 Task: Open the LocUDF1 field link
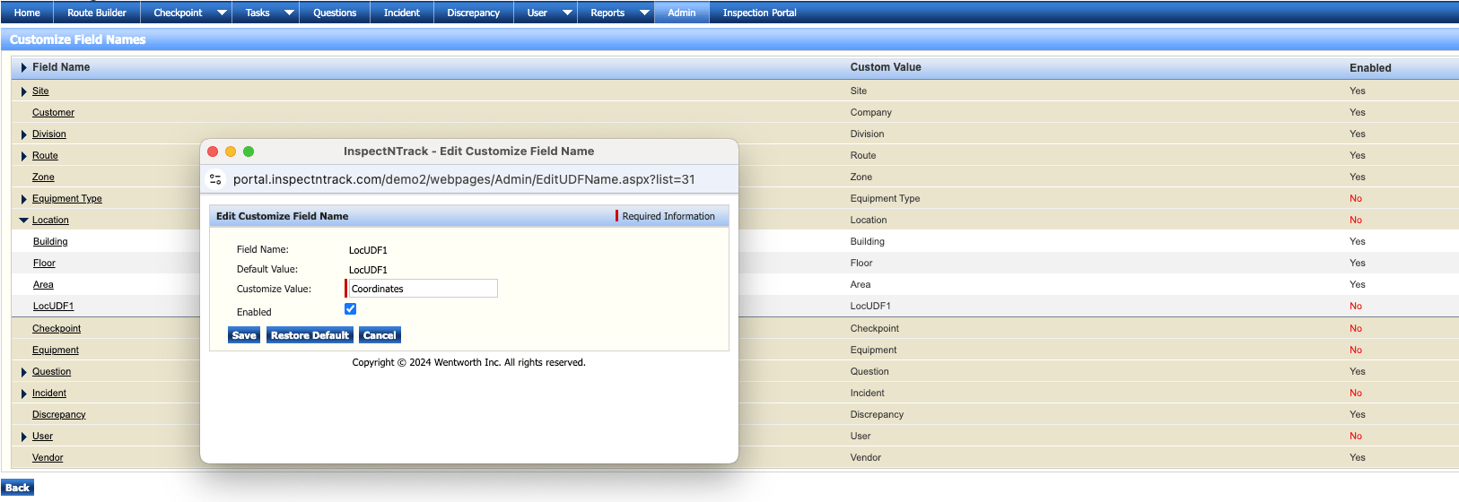[x=53, y=307]
